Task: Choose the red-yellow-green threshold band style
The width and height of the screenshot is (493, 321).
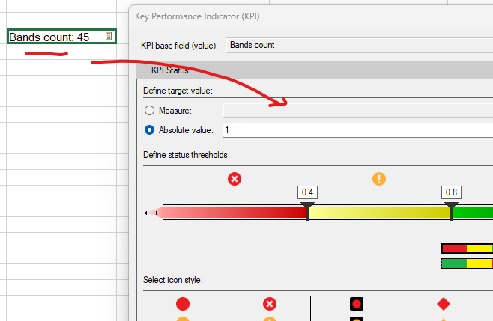Action: (468, 248)
